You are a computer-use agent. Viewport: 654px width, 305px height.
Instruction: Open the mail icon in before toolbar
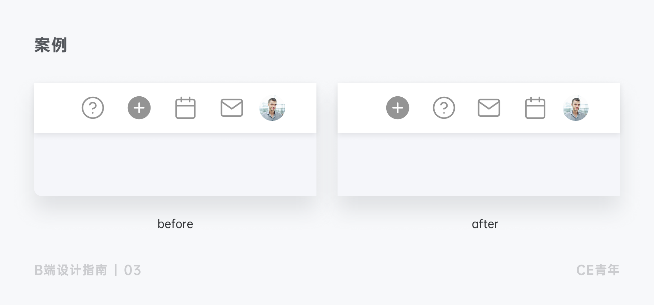232,108
